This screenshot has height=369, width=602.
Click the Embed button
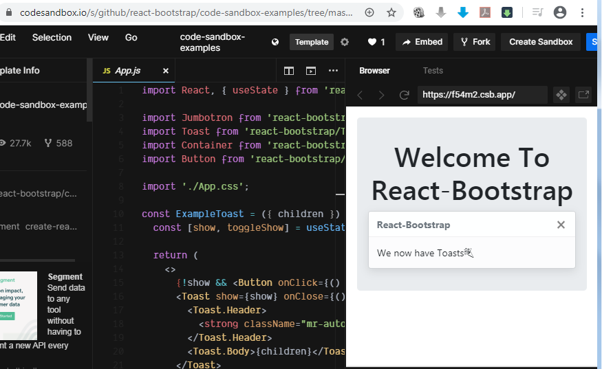tap(422, 42)
